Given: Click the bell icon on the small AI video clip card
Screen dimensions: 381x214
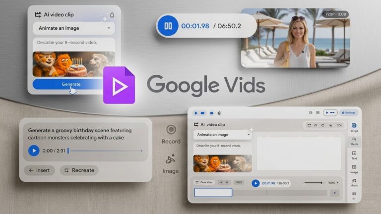Looking at the screenshot, I should (112, 15).
